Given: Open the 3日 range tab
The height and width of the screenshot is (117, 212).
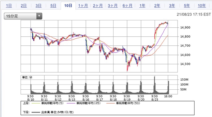Looking at the screenshot, I should pos(38,6).
